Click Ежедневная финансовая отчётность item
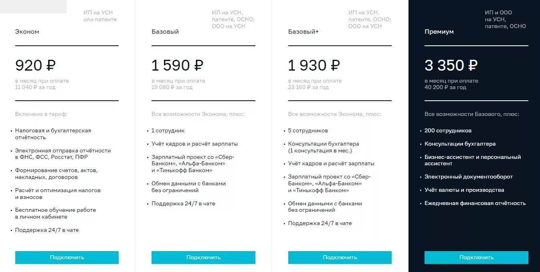This screenshot has height=272, width=540. [x=475, y=203]
